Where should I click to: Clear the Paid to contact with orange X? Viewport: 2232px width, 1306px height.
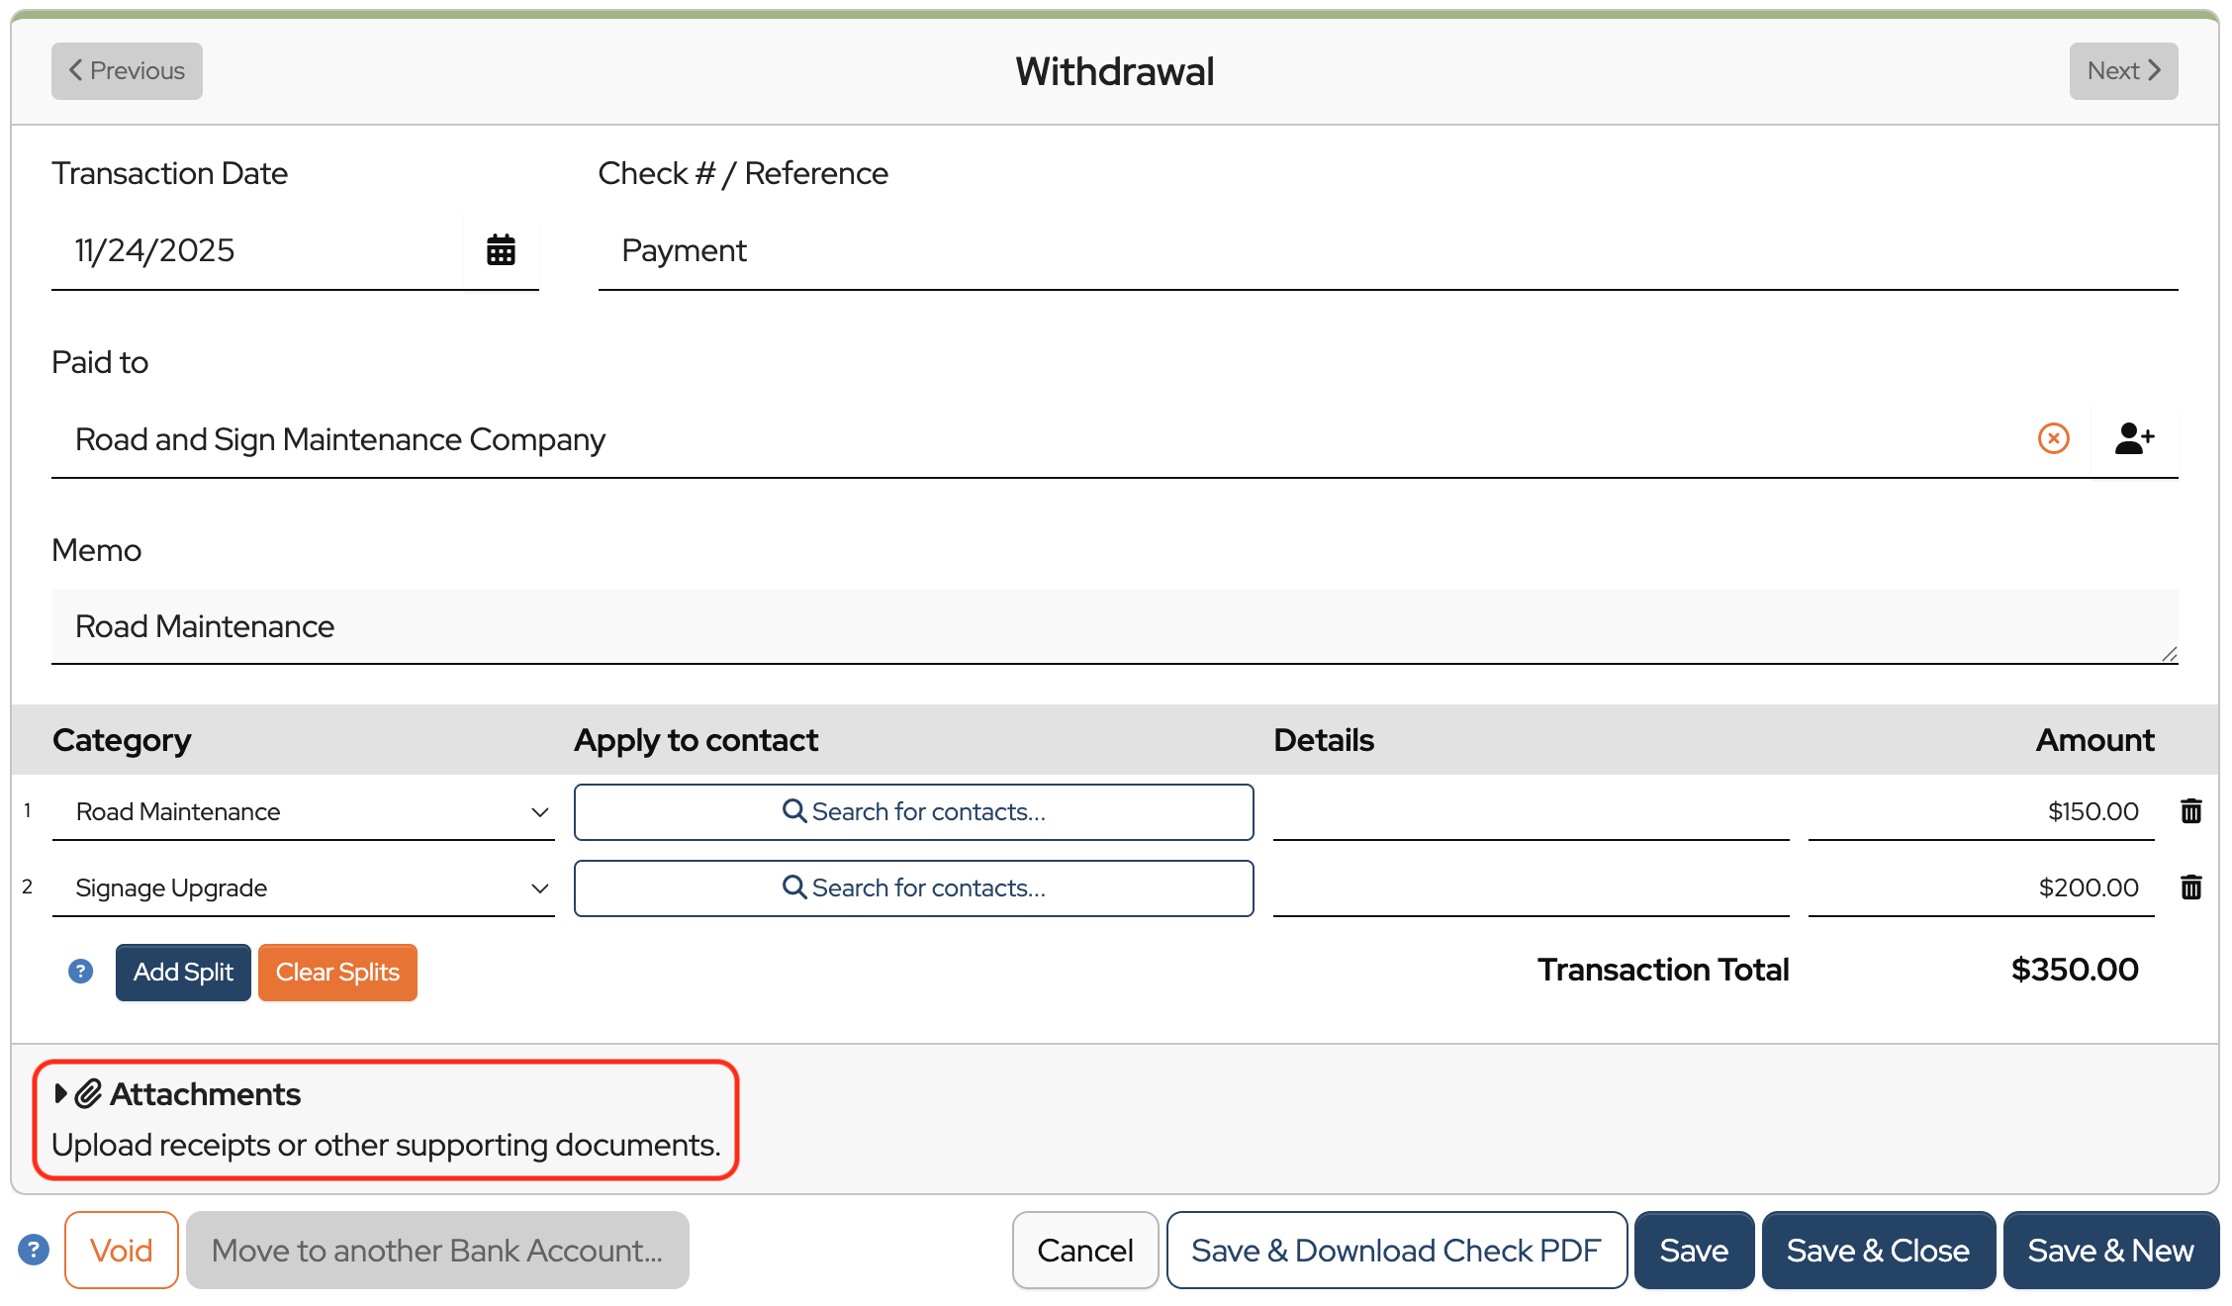coord(2053,438)
